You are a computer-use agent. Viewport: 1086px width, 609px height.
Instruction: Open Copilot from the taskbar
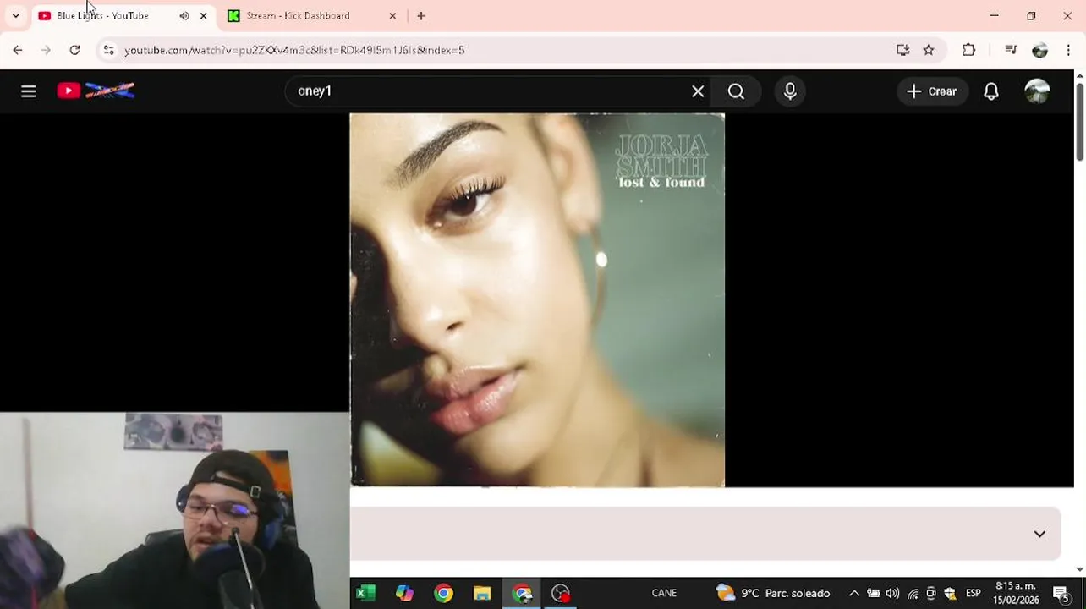(x=404, y=593)
